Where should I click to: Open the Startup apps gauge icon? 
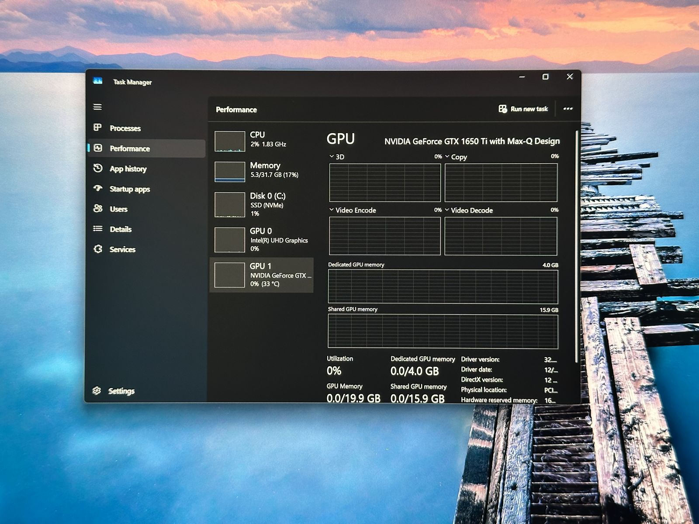98,188
